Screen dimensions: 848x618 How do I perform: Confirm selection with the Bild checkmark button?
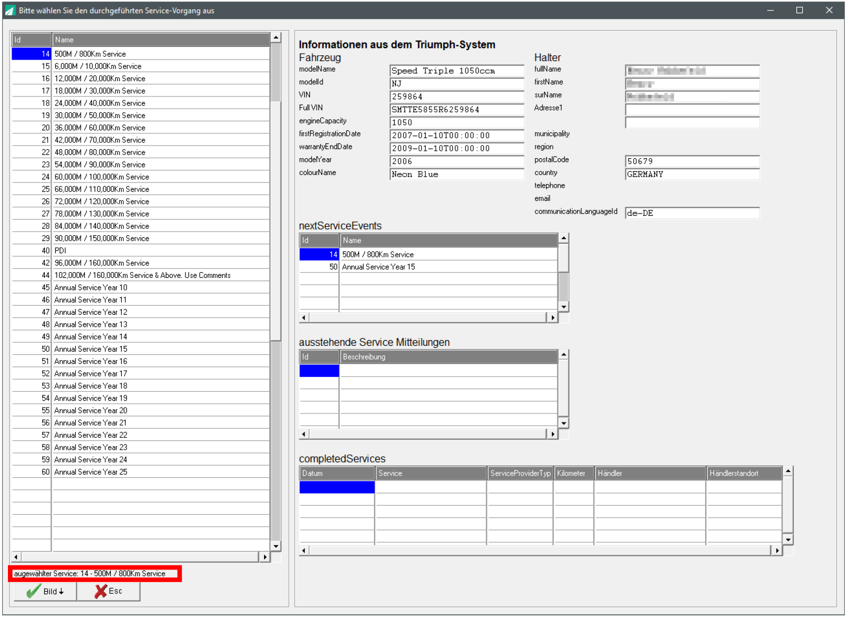[x=45, y=591]
